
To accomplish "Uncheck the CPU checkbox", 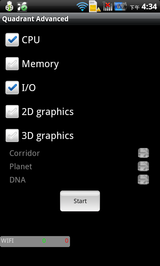I will click(12, 40).
